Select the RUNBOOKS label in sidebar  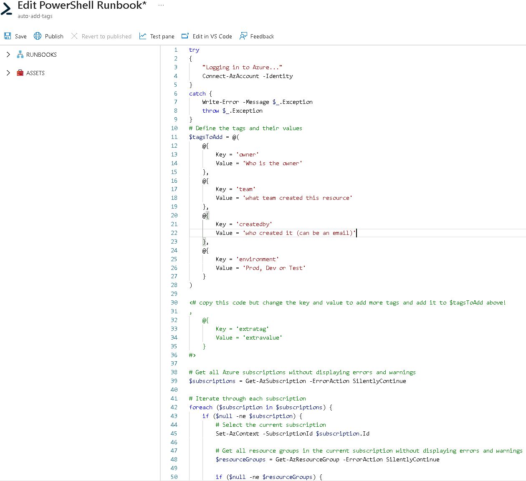[41, 55]
